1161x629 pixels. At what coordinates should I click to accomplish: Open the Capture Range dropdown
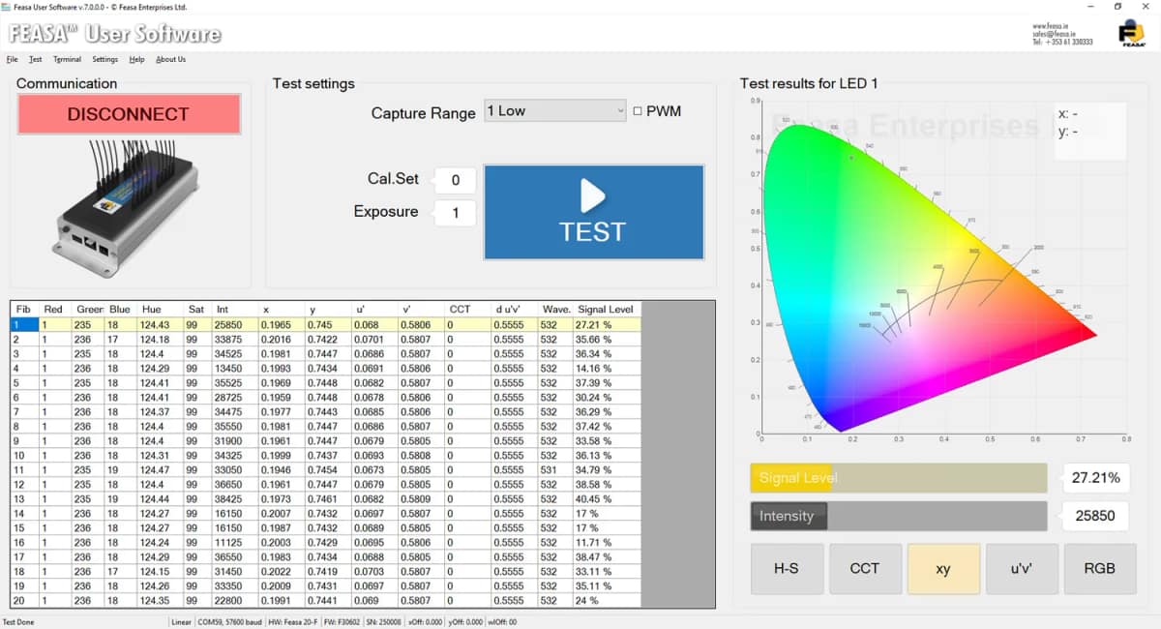(555, 111)
